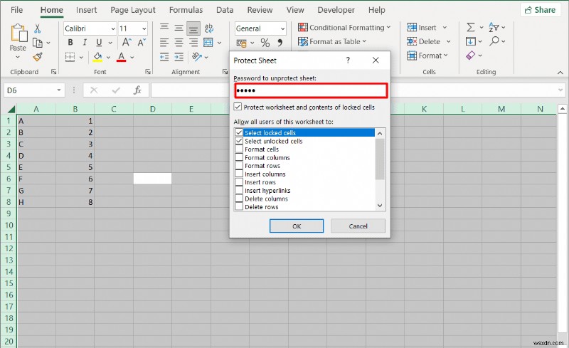
Task: Apply Percent Style format
Action: 265,43
